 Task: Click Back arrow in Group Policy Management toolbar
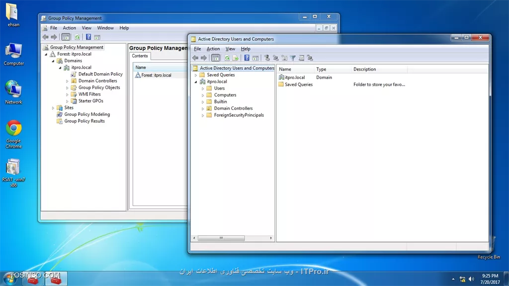[x=45, y=37]
